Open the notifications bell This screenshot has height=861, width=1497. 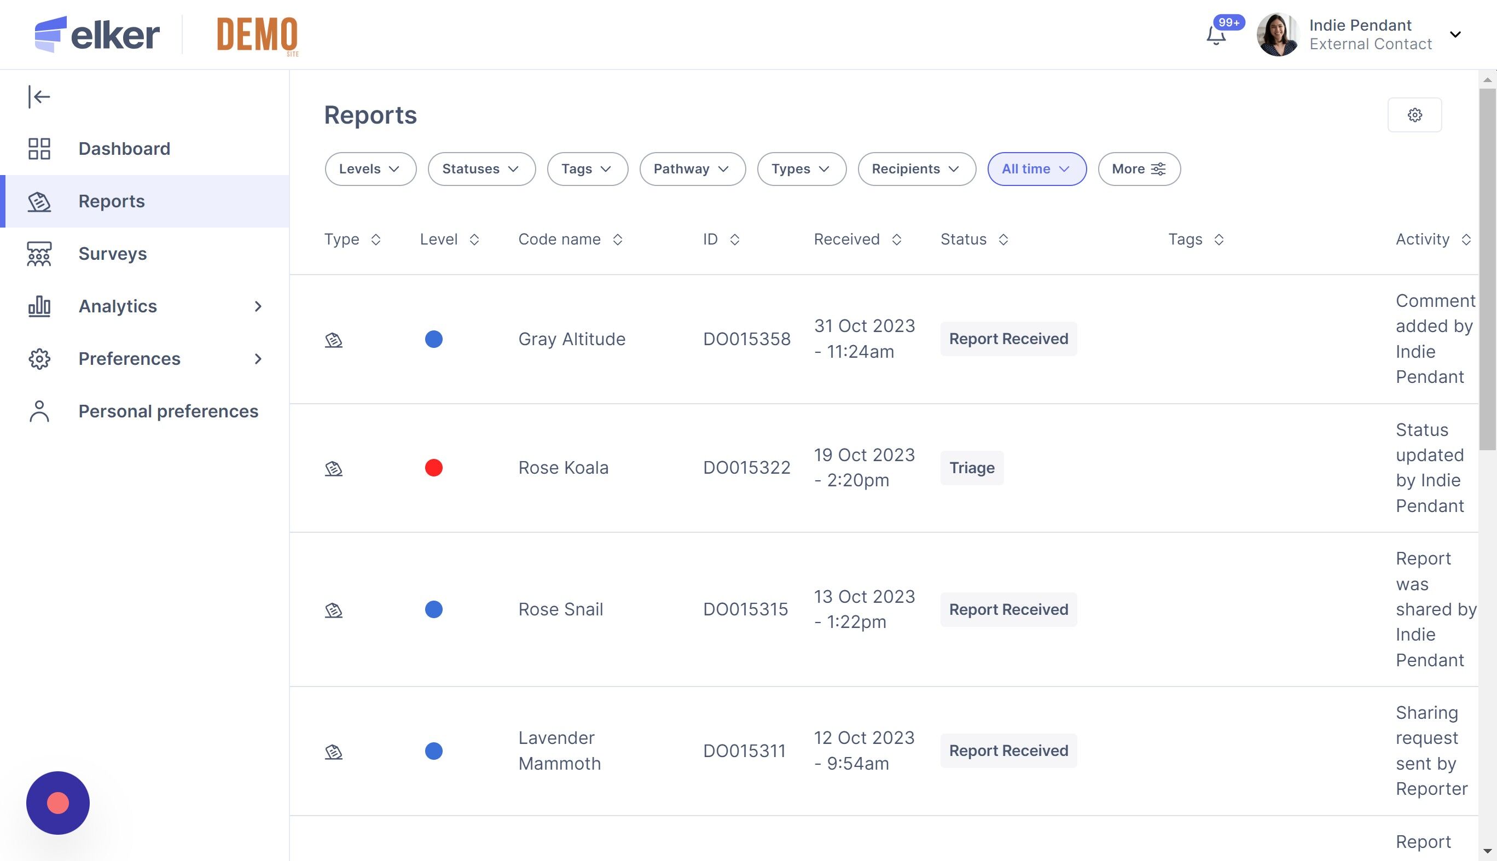point(1215,36)
